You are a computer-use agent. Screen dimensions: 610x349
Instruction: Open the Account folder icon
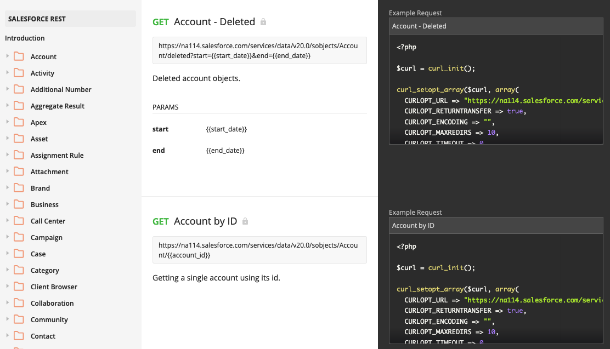(x=19, y=56)
